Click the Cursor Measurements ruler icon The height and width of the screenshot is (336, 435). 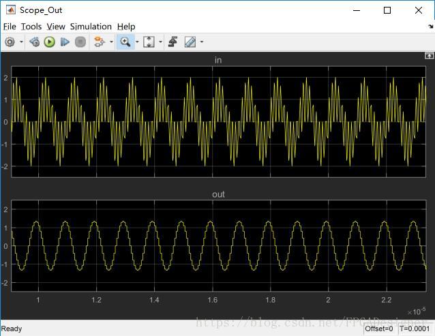click(190, 42)
